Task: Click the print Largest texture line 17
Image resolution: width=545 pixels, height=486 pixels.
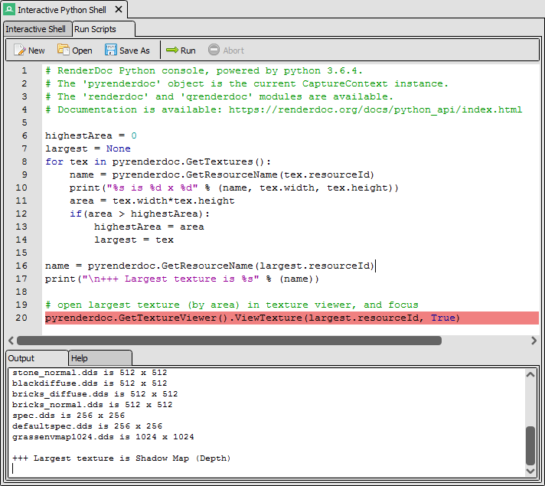Action: (181, 279)
